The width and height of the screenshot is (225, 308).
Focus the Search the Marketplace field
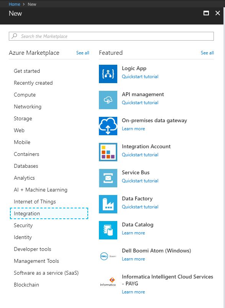(x=111, y=36)
